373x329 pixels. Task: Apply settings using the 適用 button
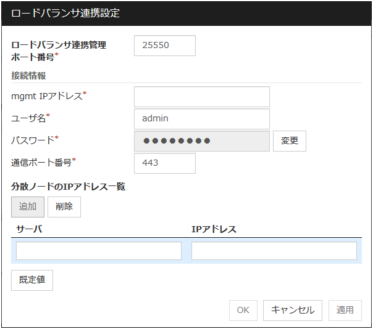click(x=345, y=311)
